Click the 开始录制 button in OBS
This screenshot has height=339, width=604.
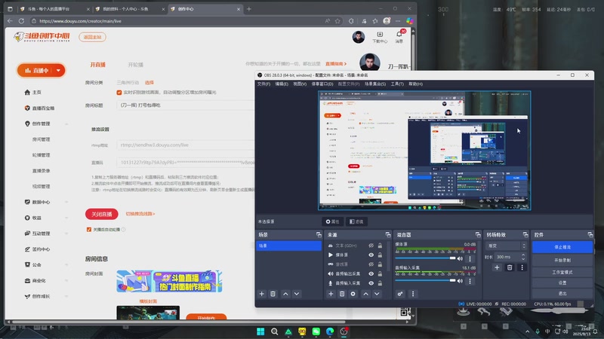(x=562, y=260)
